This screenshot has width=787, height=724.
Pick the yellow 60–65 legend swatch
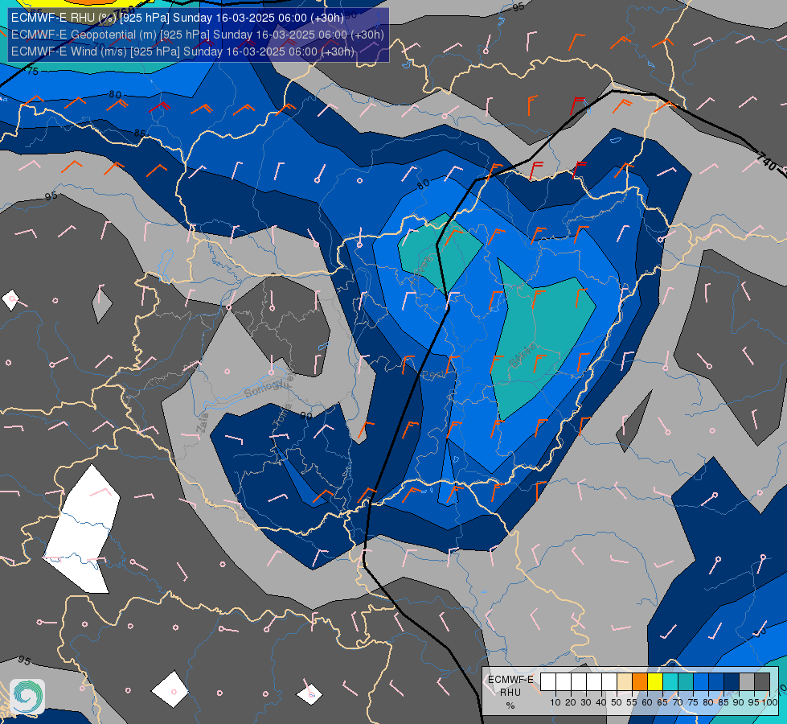655,682
